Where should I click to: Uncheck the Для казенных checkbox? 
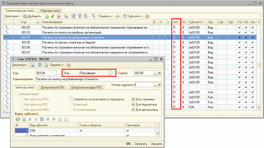(133, 99)
